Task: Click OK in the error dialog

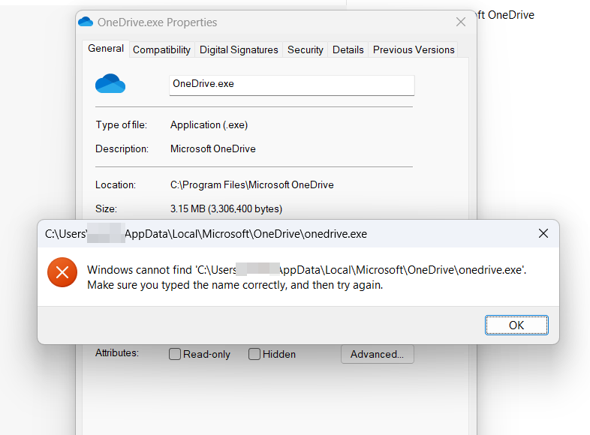Action: click(516, 325)
